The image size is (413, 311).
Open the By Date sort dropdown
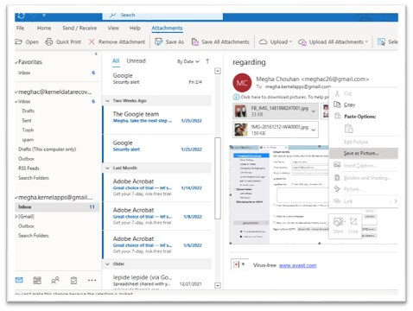(188, 61)
